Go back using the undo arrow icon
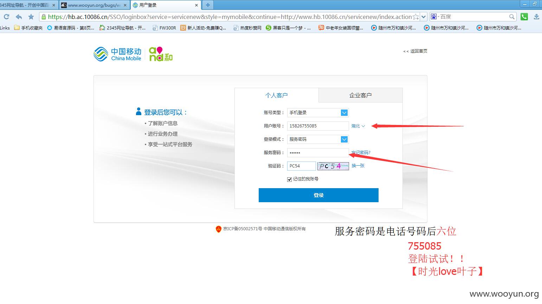The image size is (542, 304). pyautogui.click(x=19, y=16)
